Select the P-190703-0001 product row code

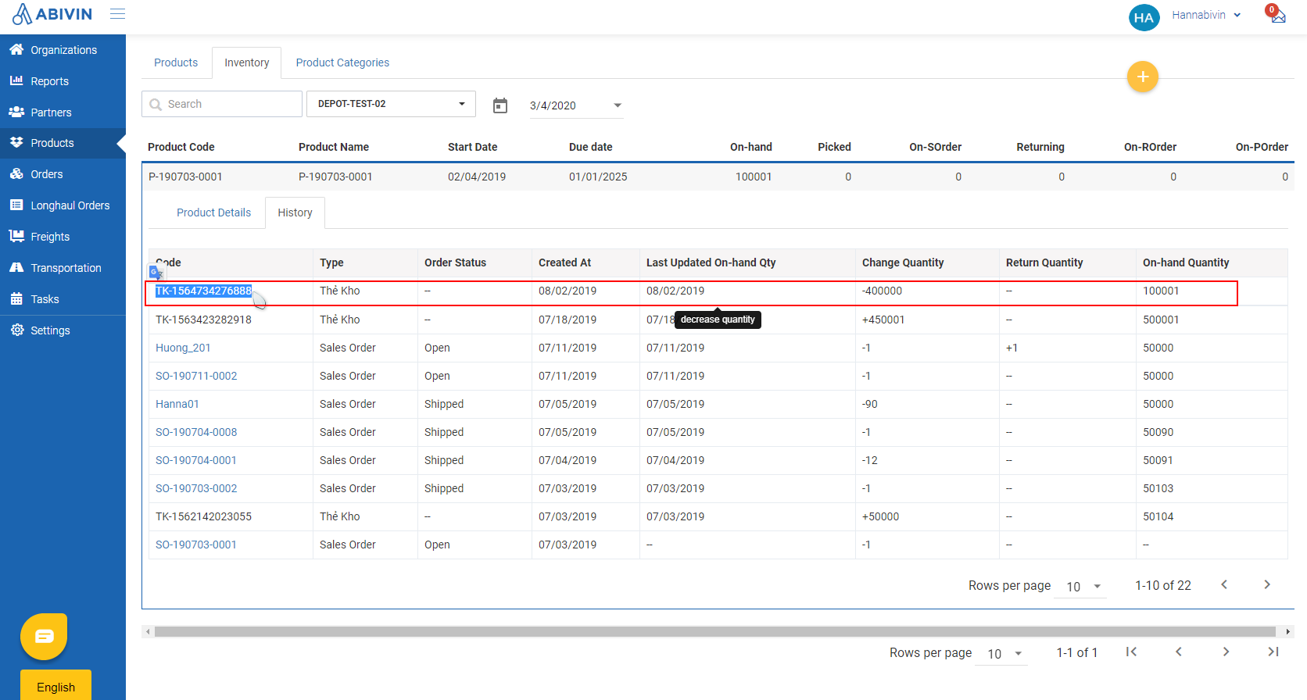[185, 177]
